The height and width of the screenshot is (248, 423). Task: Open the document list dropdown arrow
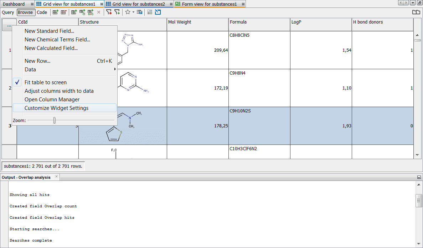[413, 3]
